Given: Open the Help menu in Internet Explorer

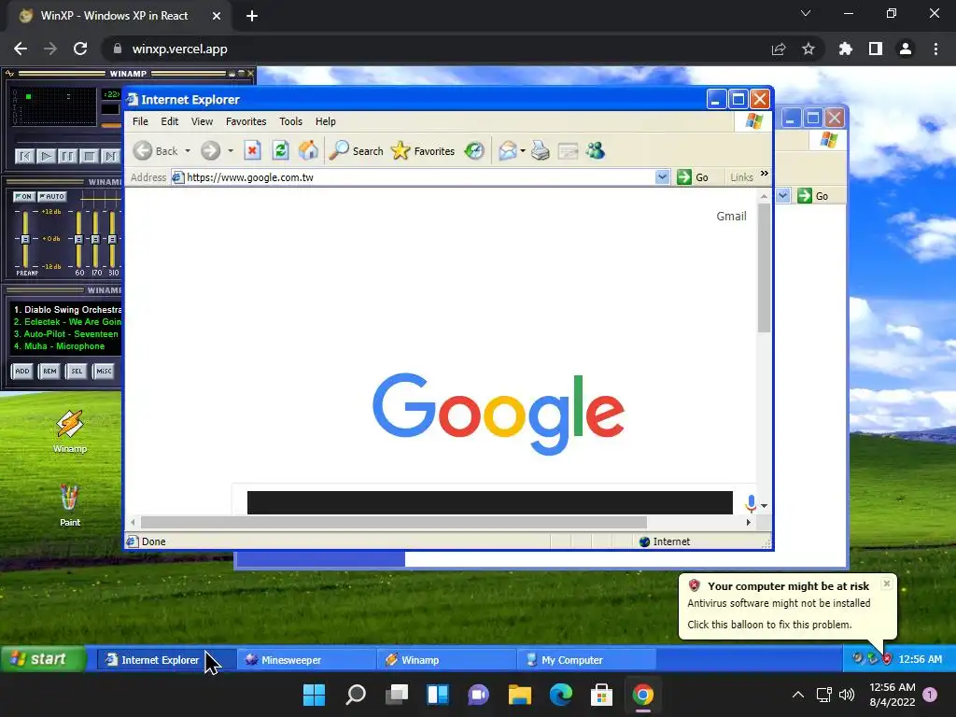Looking at the screenshot, I should [326, 121].
